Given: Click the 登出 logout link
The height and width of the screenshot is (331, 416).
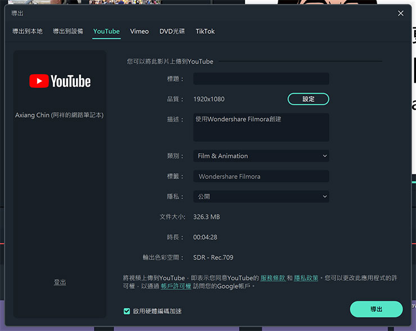Looking at the screenshot, I should (60, 282).
